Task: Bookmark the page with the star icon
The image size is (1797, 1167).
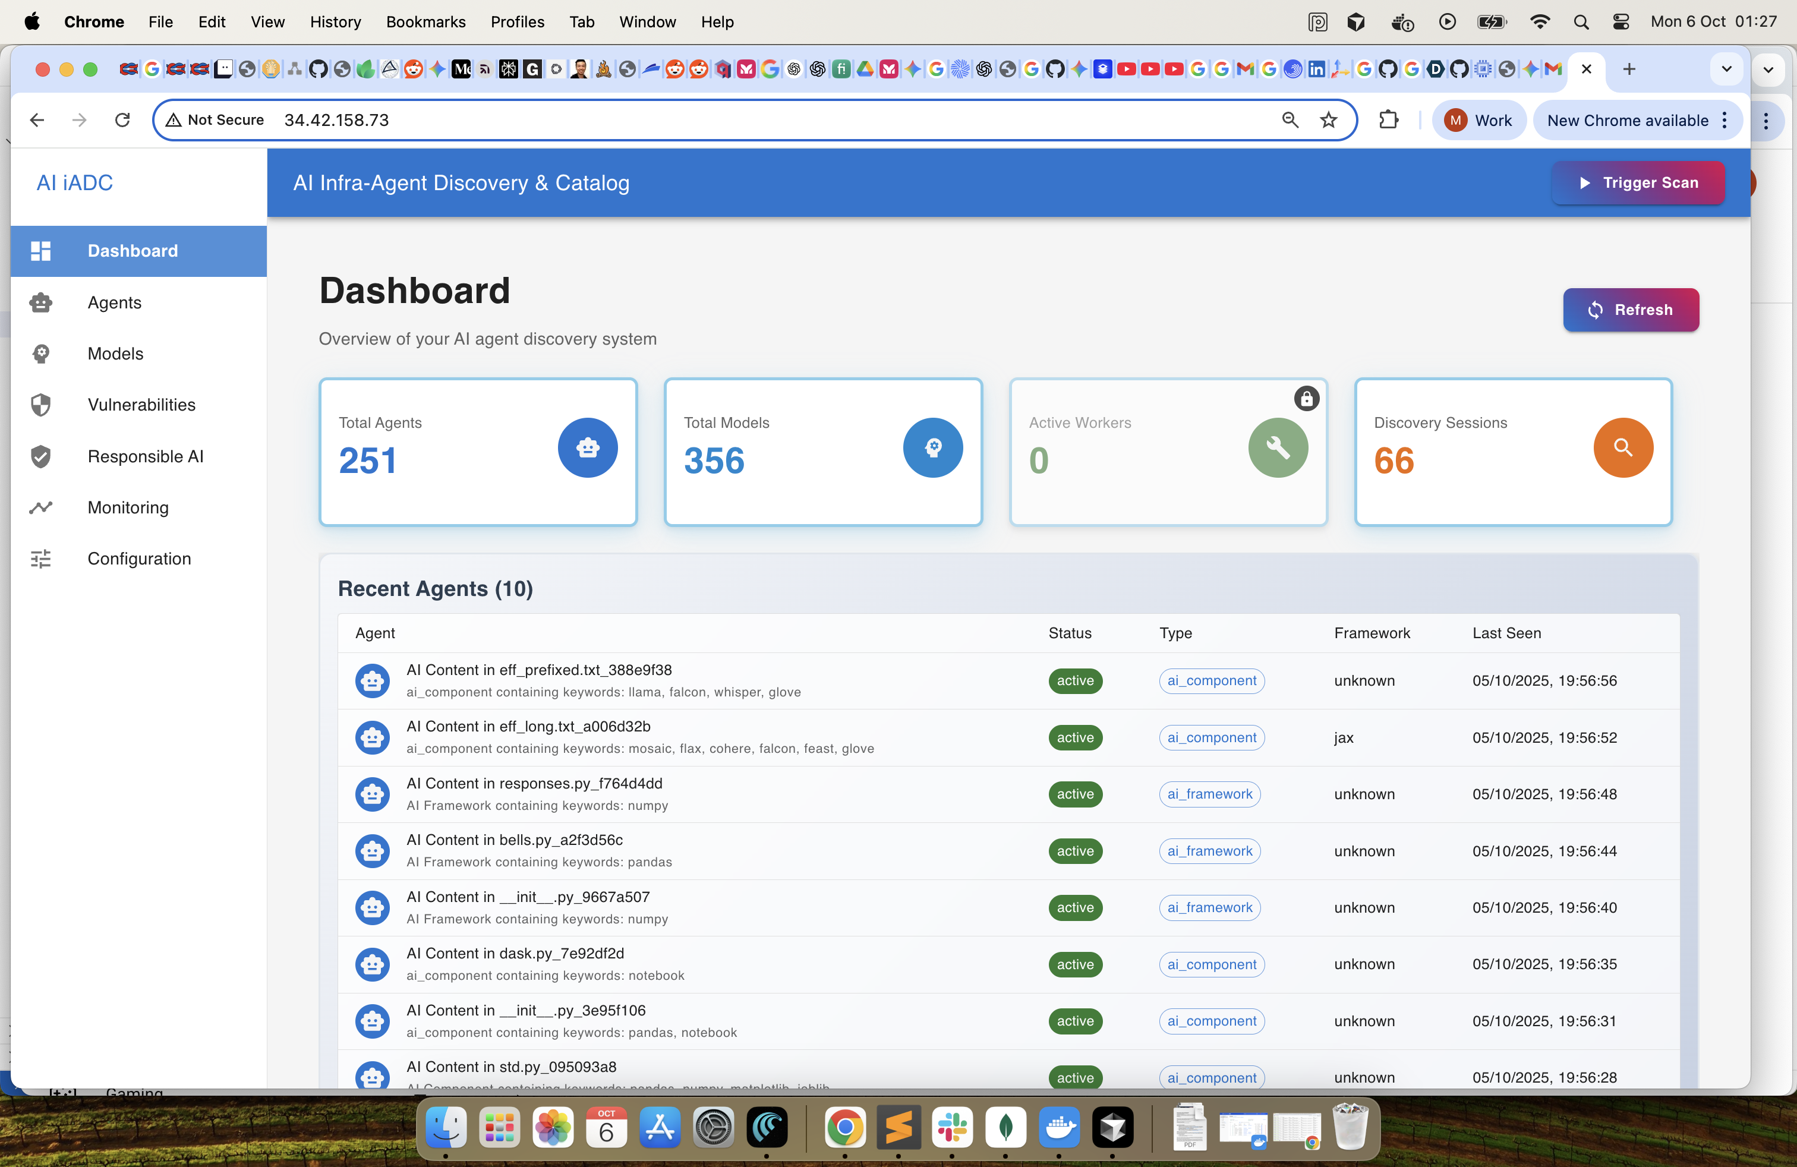Action: point(1329,120)
